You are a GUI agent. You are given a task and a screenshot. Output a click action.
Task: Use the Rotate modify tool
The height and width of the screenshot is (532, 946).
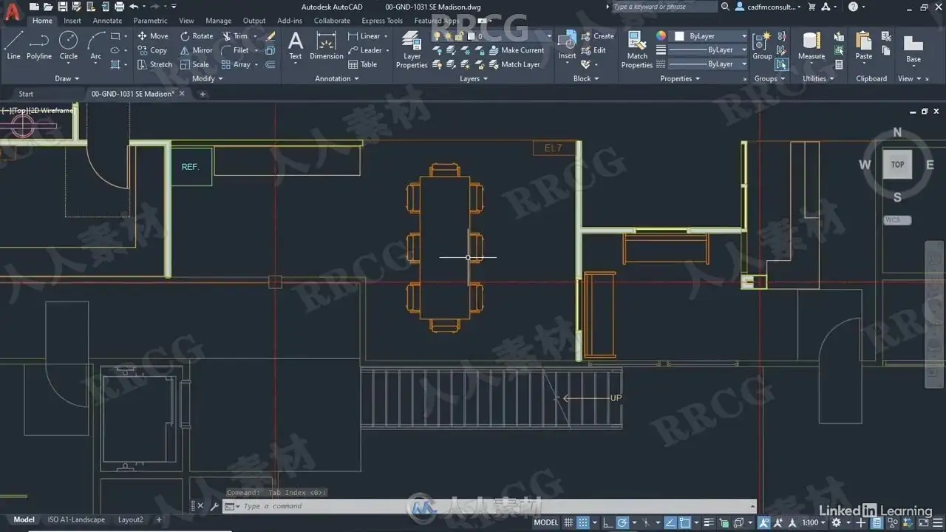click(197, 35)
